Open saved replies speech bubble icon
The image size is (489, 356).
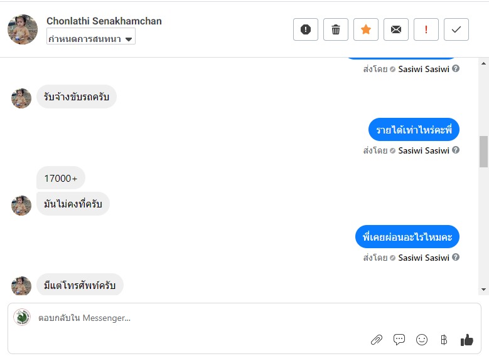[399, 340]
